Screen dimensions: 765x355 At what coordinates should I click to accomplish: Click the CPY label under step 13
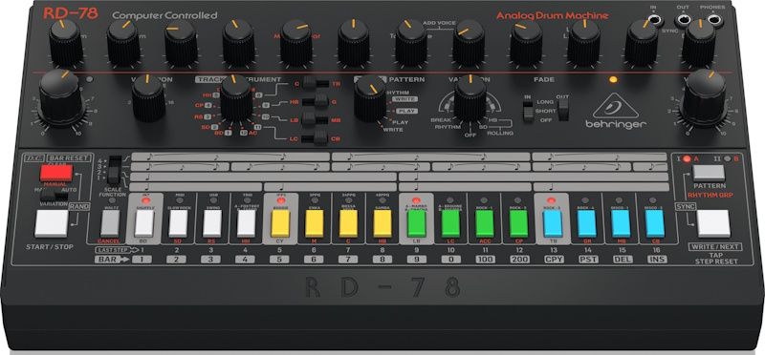[554, 260]
